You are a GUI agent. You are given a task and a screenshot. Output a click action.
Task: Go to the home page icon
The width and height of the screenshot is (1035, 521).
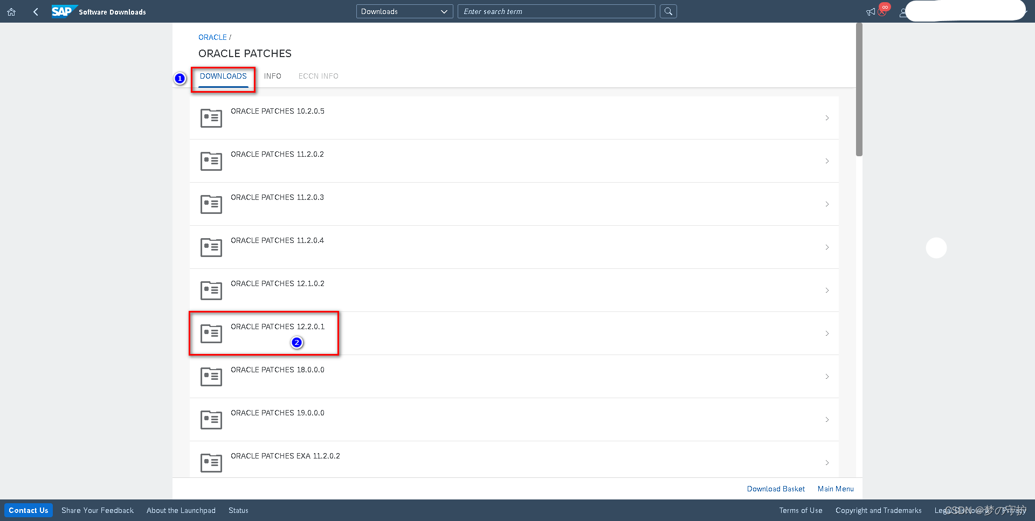[11, 12]
